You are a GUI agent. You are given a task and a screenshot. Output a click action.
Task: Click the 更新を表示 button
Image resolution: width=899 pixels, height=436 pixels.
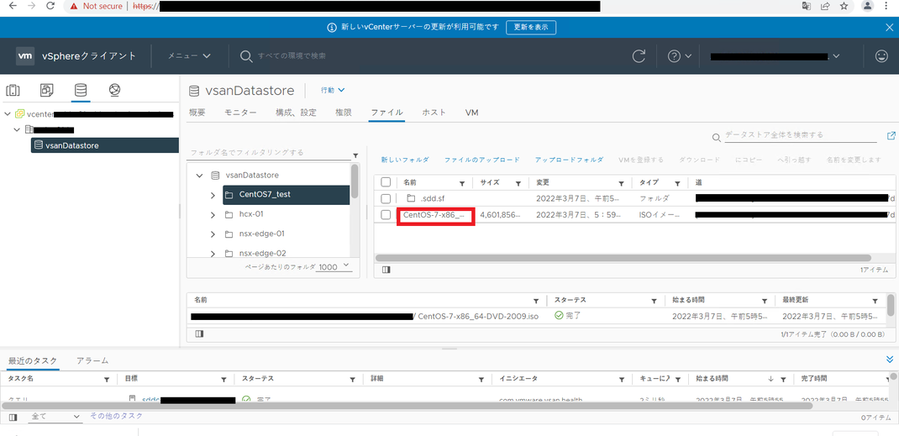[531, 28]
